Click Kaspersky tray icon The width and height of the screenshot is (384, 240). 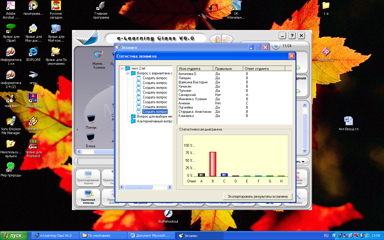pos(356,235)
